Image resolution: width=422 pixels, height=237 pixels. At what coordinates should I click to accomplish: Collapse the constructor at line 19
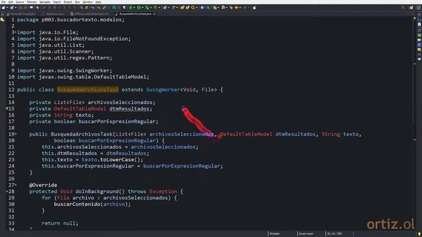point(16,134)
